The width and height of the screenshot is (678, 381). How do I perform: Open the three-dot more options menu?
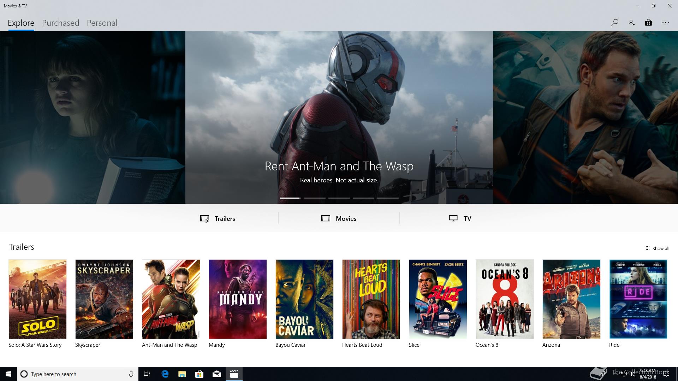coord(666,23)
